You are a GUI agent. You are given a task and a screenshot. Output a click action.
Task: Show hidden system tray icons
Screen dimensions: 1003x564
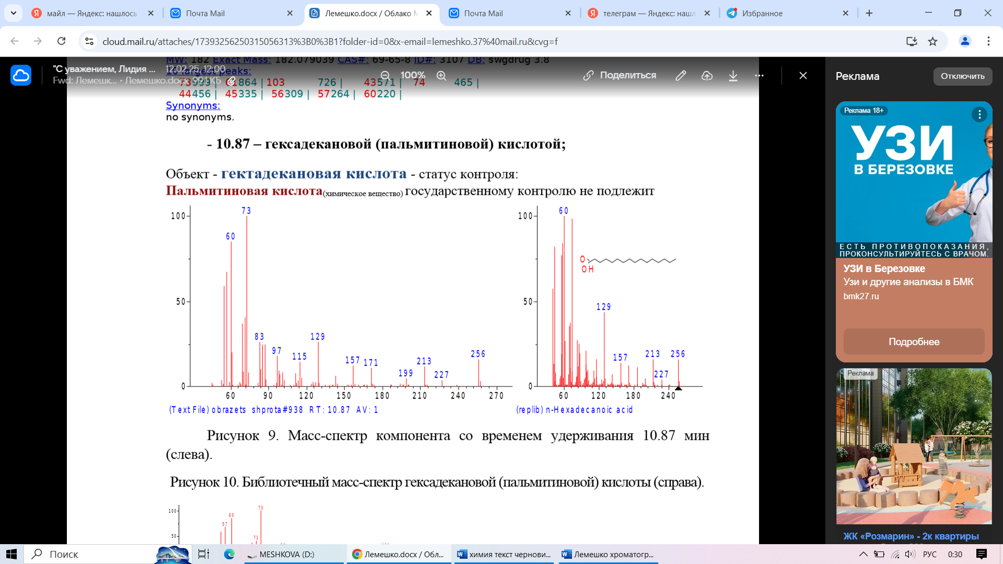point(863,554)
